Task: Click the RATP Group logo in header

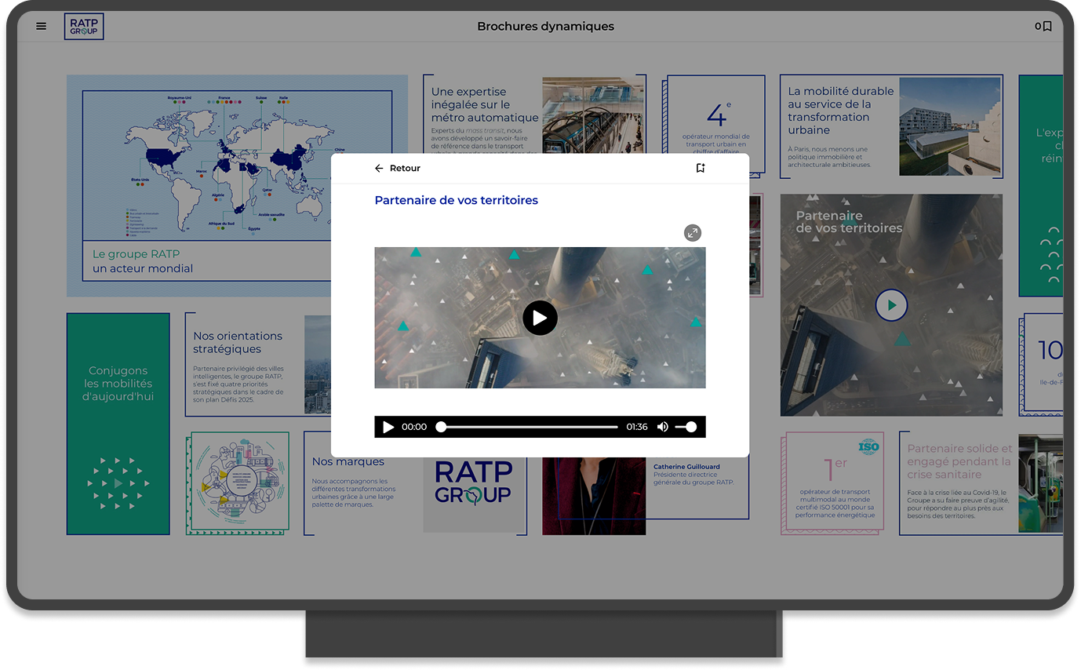Action: tap(84, 26)
